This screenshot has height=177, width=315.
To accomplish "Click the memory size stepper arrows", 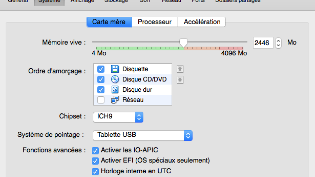I will coord(278,43).
